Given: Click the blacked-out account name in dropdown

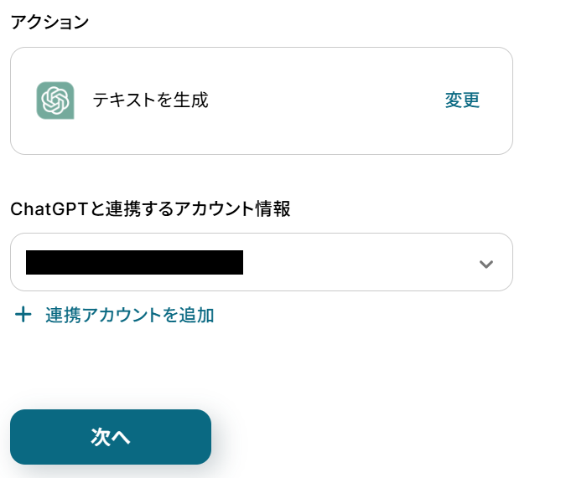Looking at the screenshot, I should pyautogui.click(x=134, y=262).
